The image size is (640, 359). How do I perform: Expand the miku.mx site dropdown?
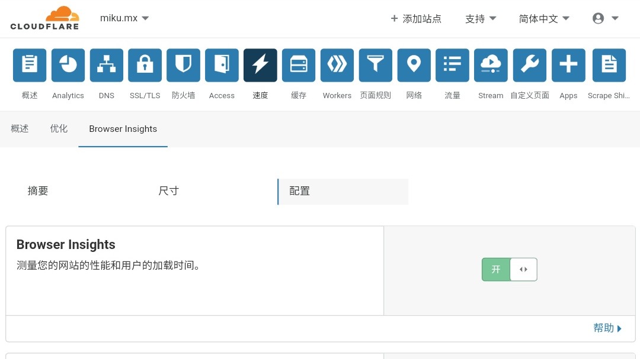coord(124,18)
